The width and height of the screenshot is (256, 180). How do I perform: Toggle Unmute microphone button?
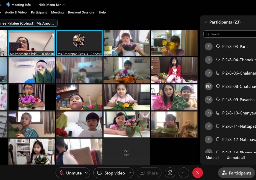(70, 173)
